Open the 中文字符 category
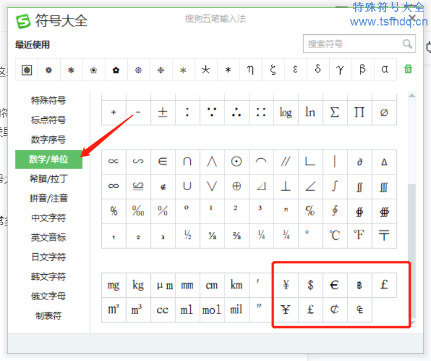This screenshot has height=361, width=431. 49,218
